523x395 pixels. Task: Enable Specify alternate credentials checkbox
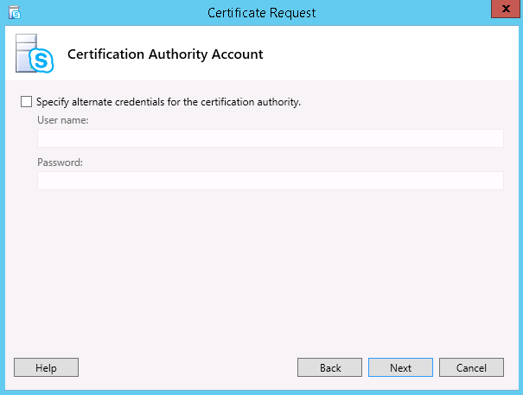tap(26, 102)
